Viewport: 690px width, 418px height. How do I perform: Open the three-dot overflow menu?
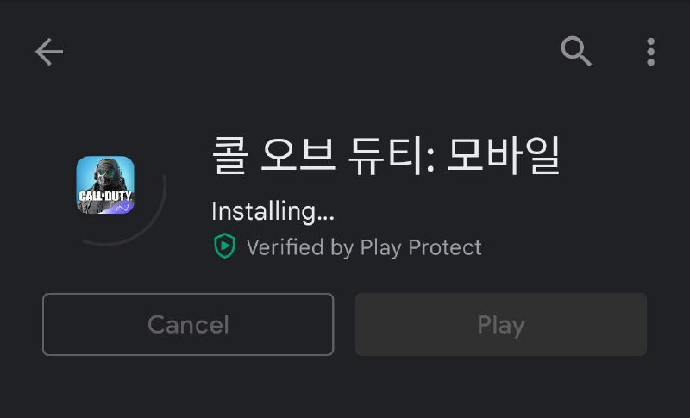651,52
